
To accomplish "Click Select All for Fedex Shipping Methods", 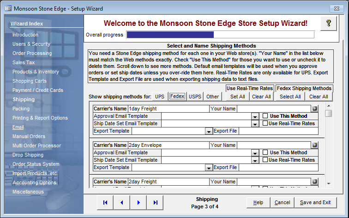I will click(x=290, y=97).
